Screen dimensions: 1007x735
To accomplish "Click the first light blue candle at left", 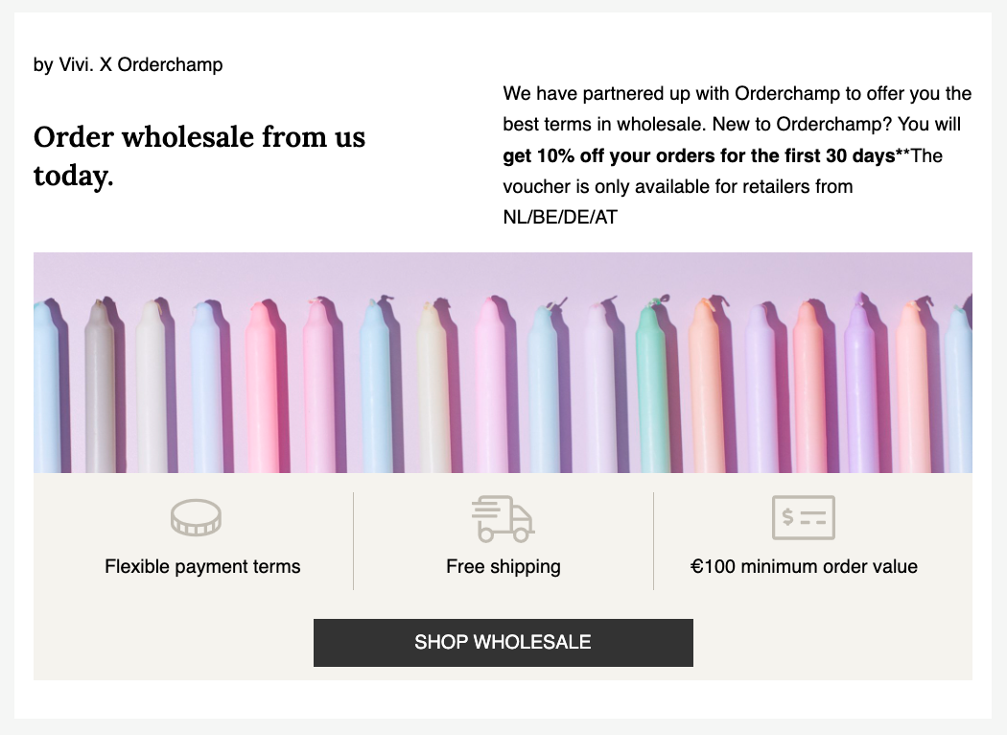I will point(46,388).
